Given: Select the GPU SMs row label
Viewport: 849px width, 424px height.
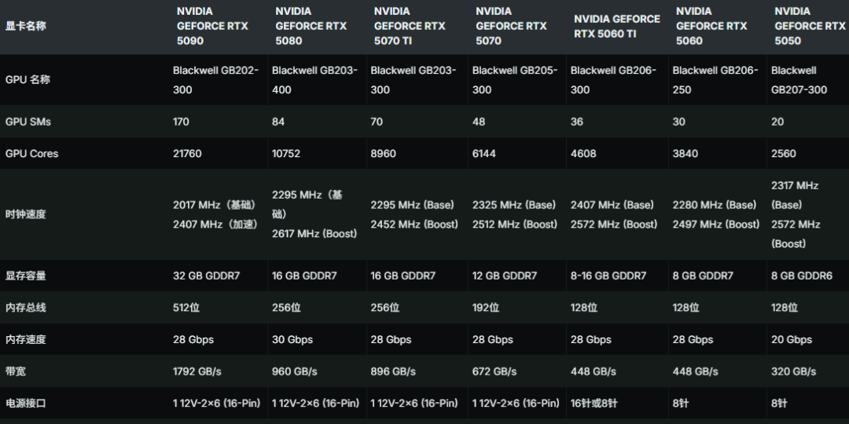Looking at the screenshot, I should [x=28, y=122].
